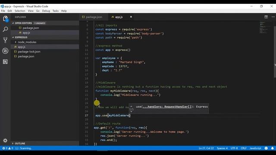
Task: Click the Scanning status bar entry
Action: (x=23, y=148)
